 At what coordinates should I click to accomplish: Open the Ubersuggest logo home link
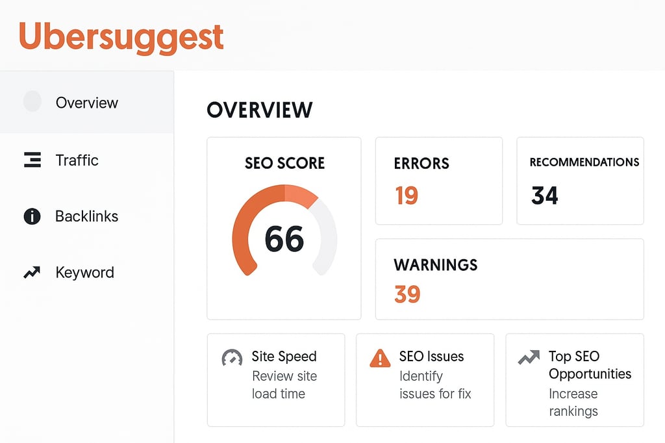click(121, 37)
